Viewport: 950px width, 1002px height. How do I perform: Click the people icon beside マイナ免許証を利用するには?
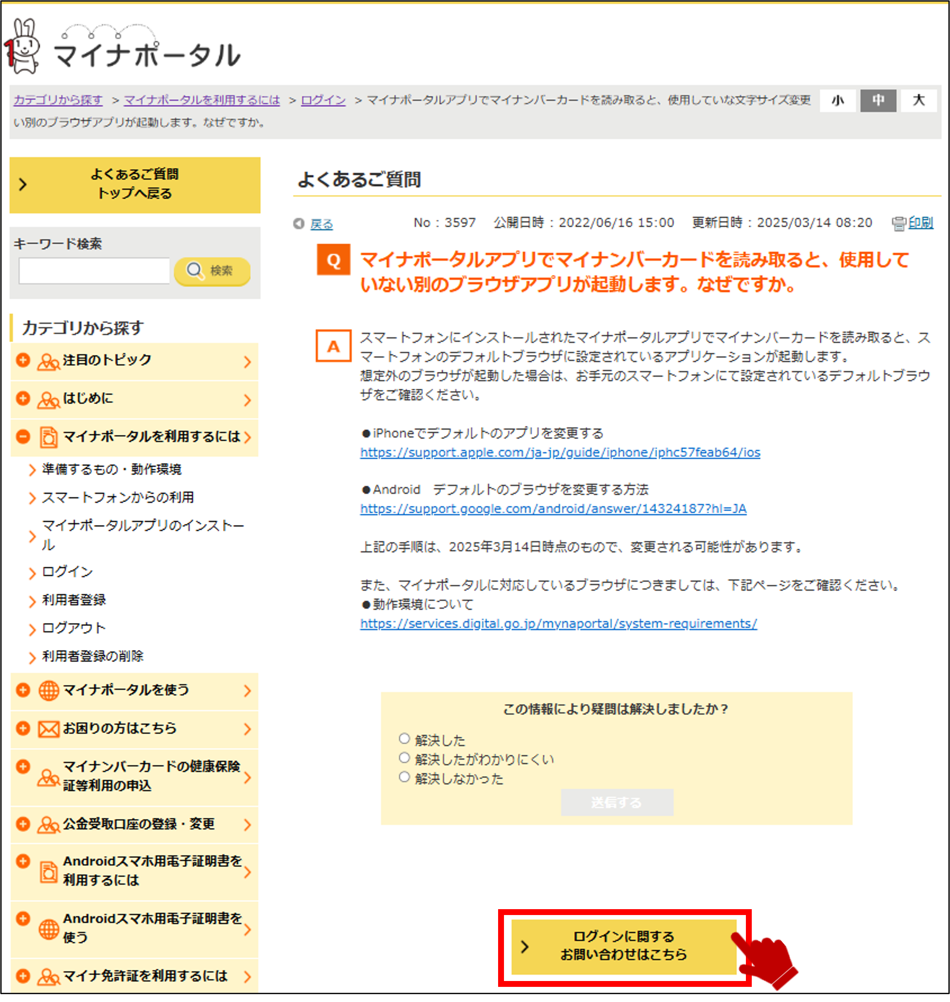(49, 977)
